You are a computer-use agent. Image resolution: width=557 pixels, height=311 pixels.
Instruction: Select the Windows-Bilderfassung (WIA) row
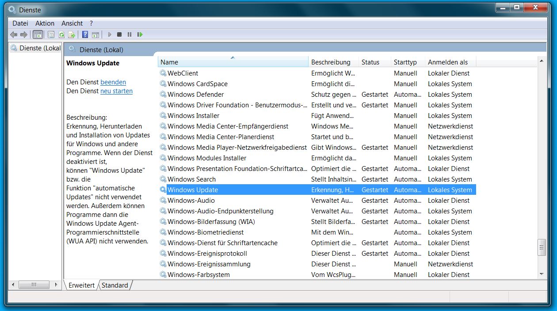click(317, 222)
